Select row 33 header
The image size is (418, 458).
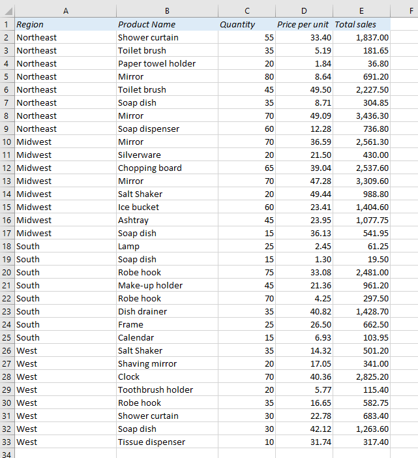pos(7,442)
